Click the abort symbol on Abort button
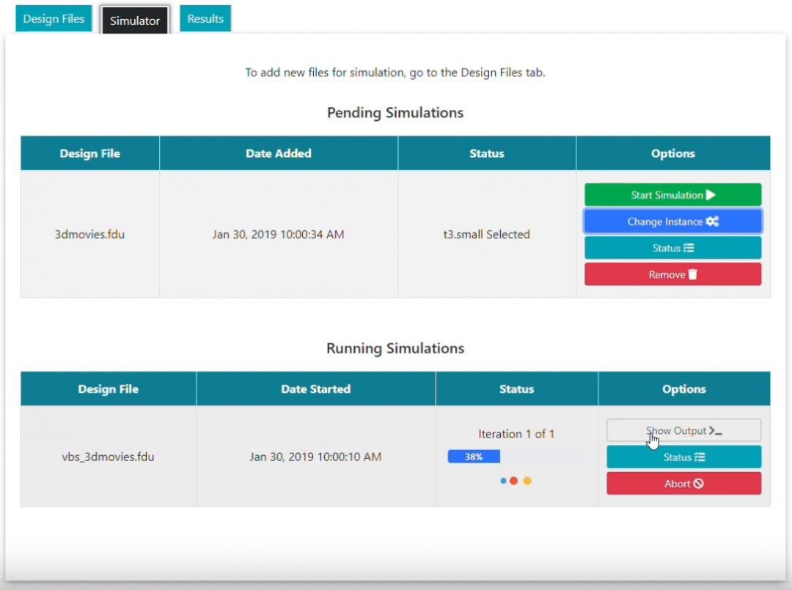The width and height of the screenshot is (792, 590). pos(698,483)
